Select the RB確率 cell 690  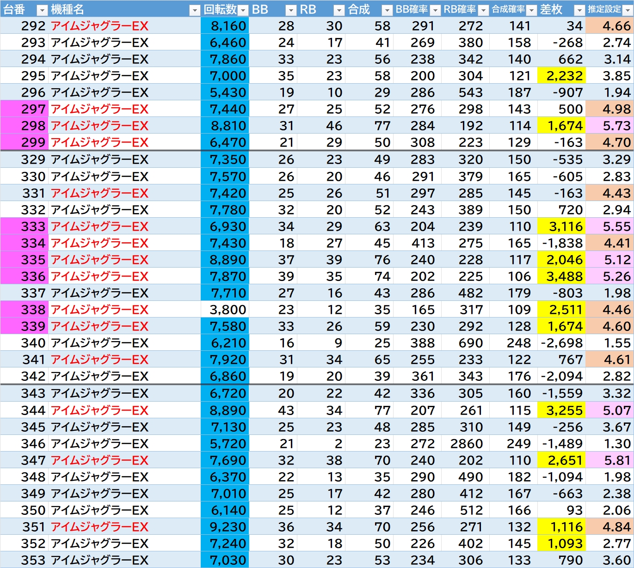pyautogui.click(x=465, y=343)
